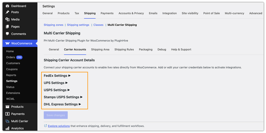Click the WooCommerce logo icon
266x133 pixels.
[7, 43]
